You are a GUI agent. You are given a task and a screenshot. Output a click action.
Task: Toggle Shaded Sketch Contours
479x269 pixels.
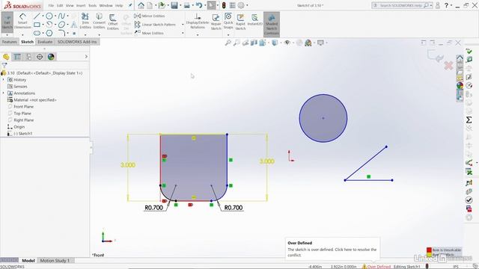[271, 25]
